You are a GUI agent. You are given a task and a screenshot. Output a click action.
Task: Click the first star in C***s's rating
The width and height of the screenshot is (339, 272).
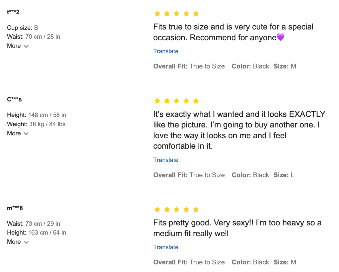click(x=157, y=101)
